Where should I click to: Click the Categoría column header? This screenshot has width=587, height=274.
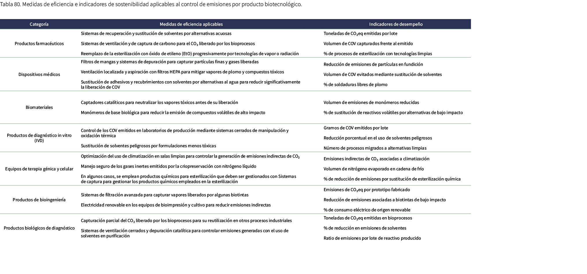(x=39, y=24)
